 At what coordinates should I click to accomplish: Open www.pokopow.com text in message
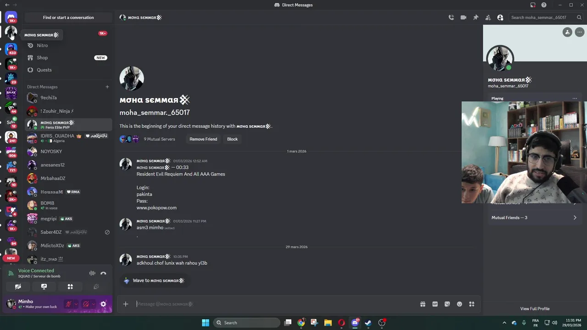tap(156, 208)
